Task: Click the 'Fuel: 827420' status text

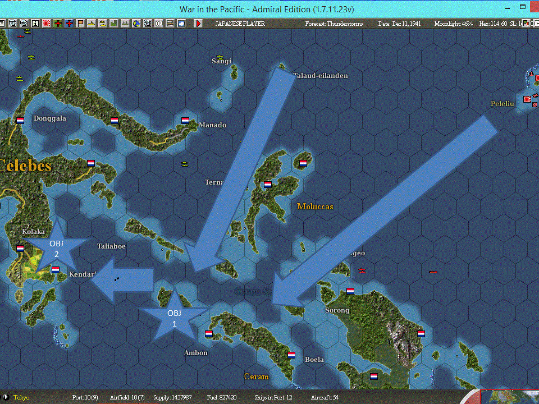Action: pyautogui.click(x=222, y=397)
